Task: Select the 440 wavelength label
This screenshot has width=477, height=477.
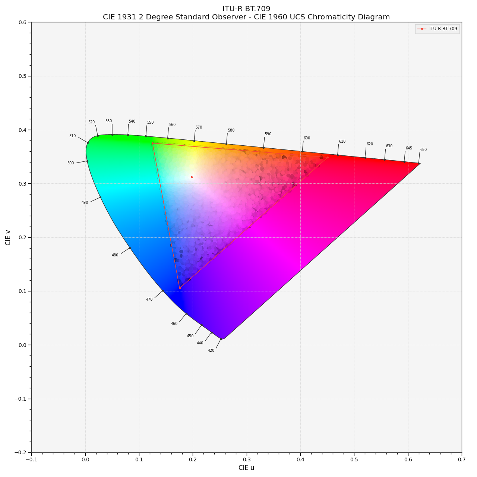Action: point(200,343)
